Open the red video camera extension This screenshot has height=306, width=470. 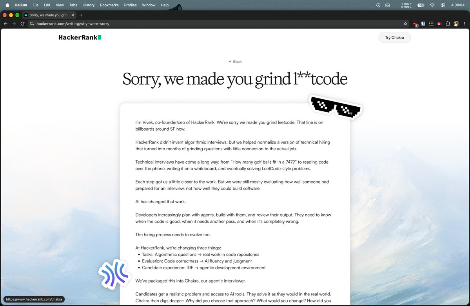click(x=439, y=24)
